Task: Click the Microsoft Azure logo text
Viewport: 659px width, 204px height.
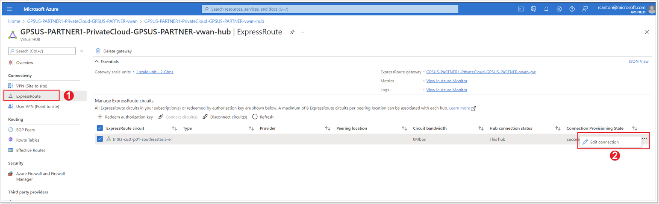Action: click(41, 9)
